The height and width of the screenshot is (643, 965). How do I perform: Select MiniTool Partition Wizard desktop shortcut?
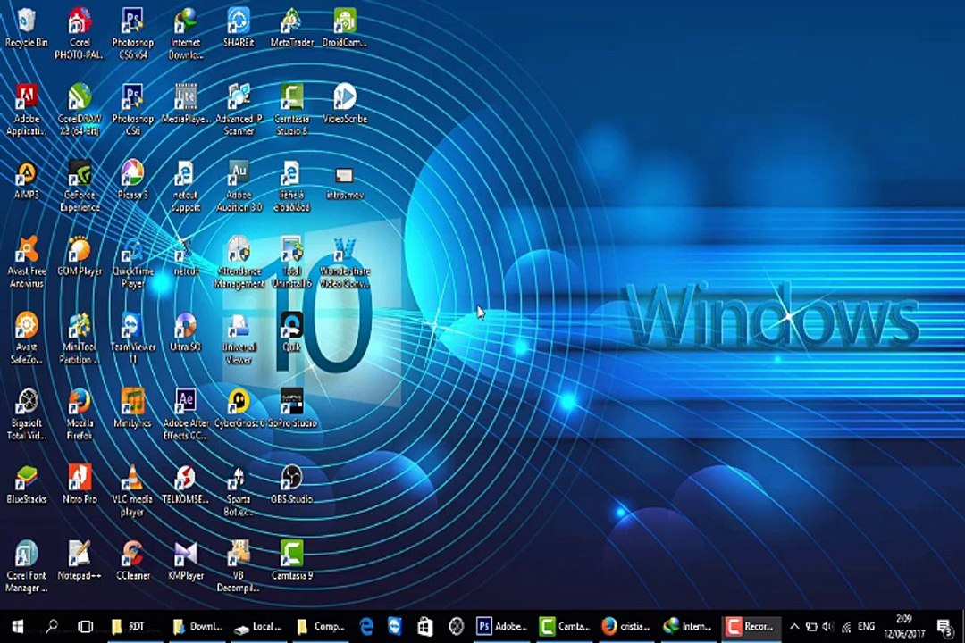click(80, 338)
